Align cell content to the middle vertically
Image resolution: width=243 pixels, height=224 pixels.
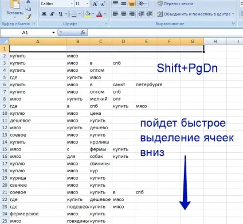pyautogui.click(x=123, y=3)
